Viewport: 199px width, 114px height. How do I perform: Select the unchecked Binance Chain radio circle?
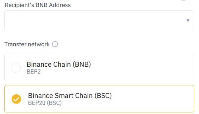point(16,68)
